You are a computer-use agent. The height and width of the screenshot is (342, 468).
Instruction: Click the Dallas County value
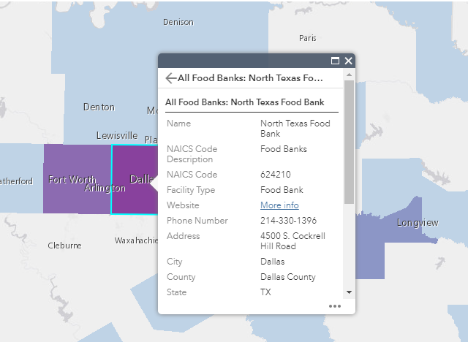pyautogui.click(x=287, y=277)
